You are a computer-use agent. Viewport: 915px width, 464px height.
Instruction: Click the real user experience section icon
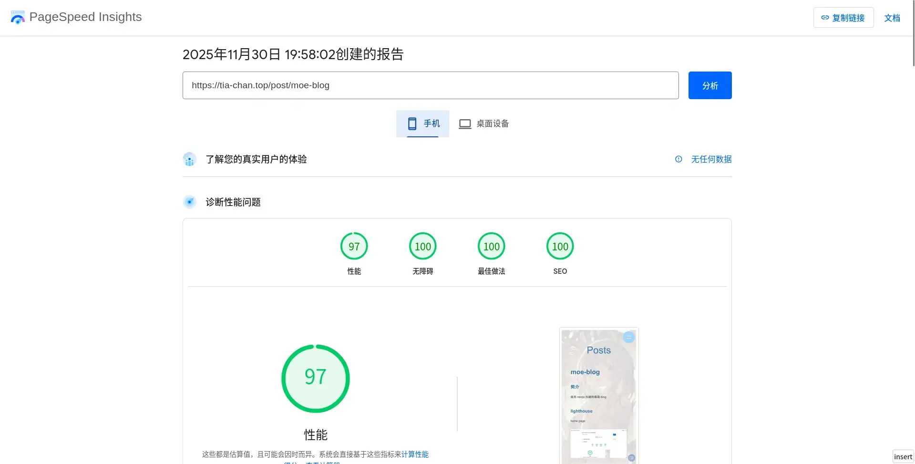pos(189,159)
